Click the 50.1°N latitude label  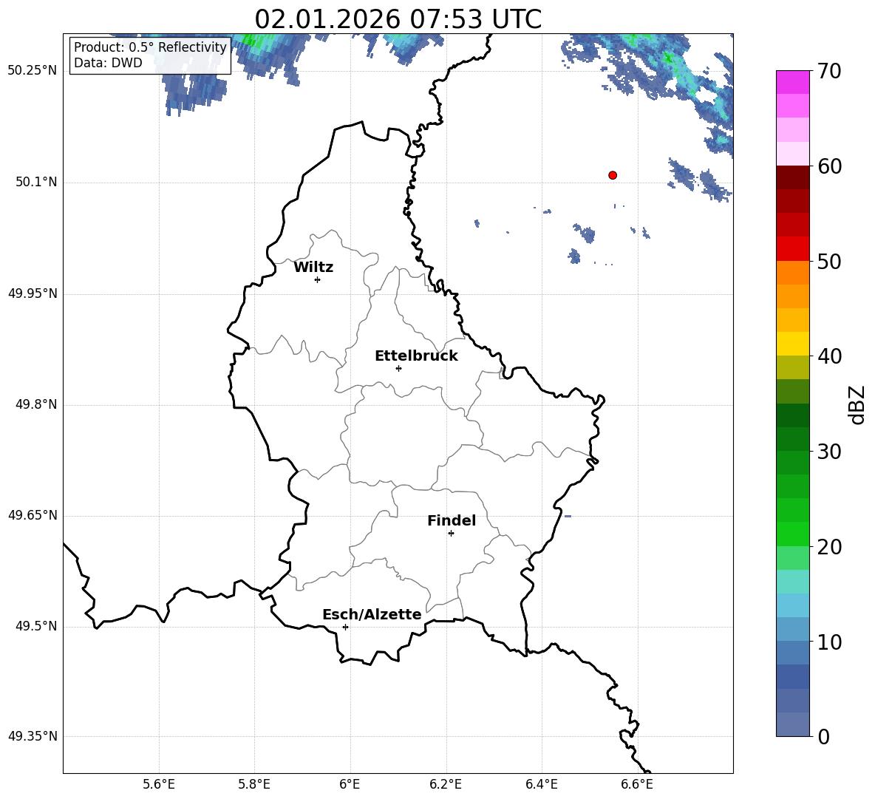coord(36,183)
